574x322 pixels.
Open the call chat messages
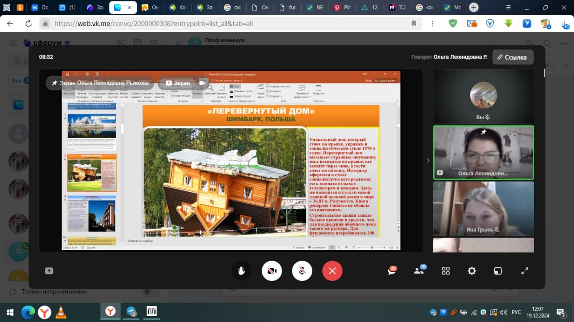392,271
